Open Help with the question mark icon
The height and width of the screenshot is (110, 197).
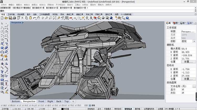(127, 18)
